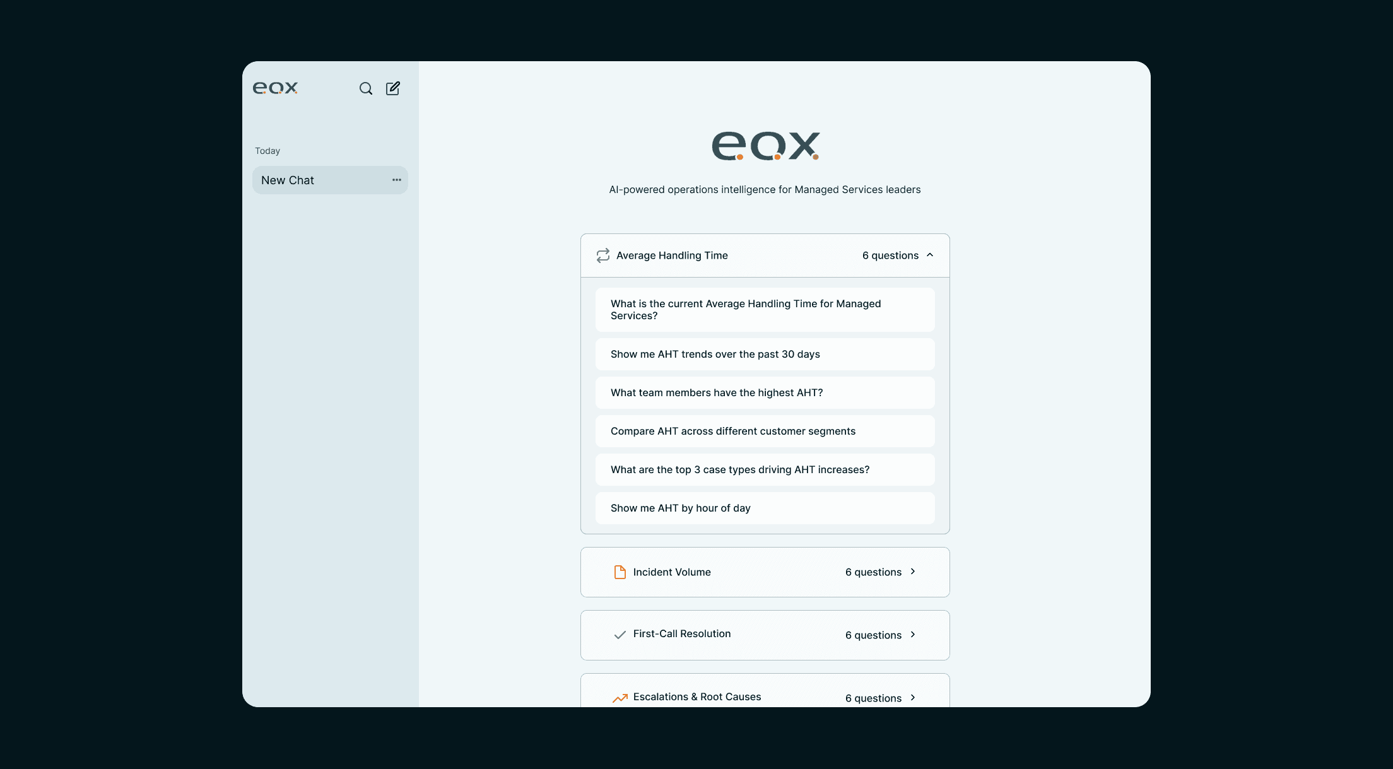This screenshot has height=769, width=1393.
Task: Click the new chat compose icon
Action: coord(393,88)
